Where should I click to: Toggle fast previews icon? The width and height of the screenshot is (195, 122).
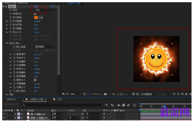coord(178,94)
